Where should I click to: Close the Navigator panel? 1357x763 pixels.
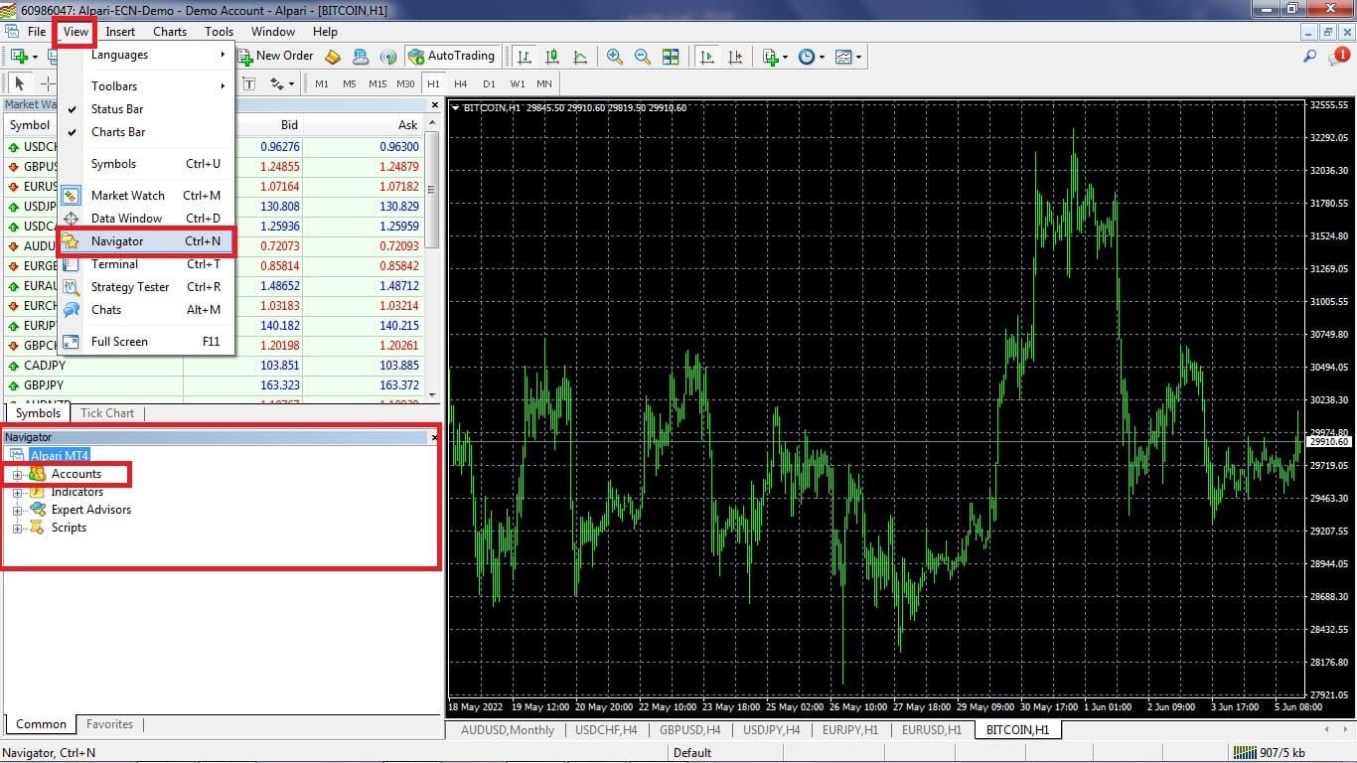[x=434, y=437]
